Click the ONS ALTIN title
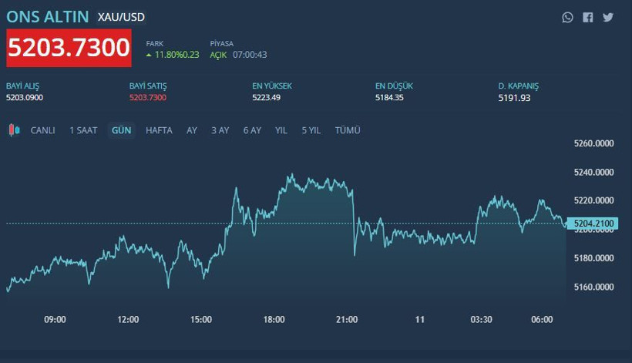The image size is (632, 363). (x=47, y=16)
